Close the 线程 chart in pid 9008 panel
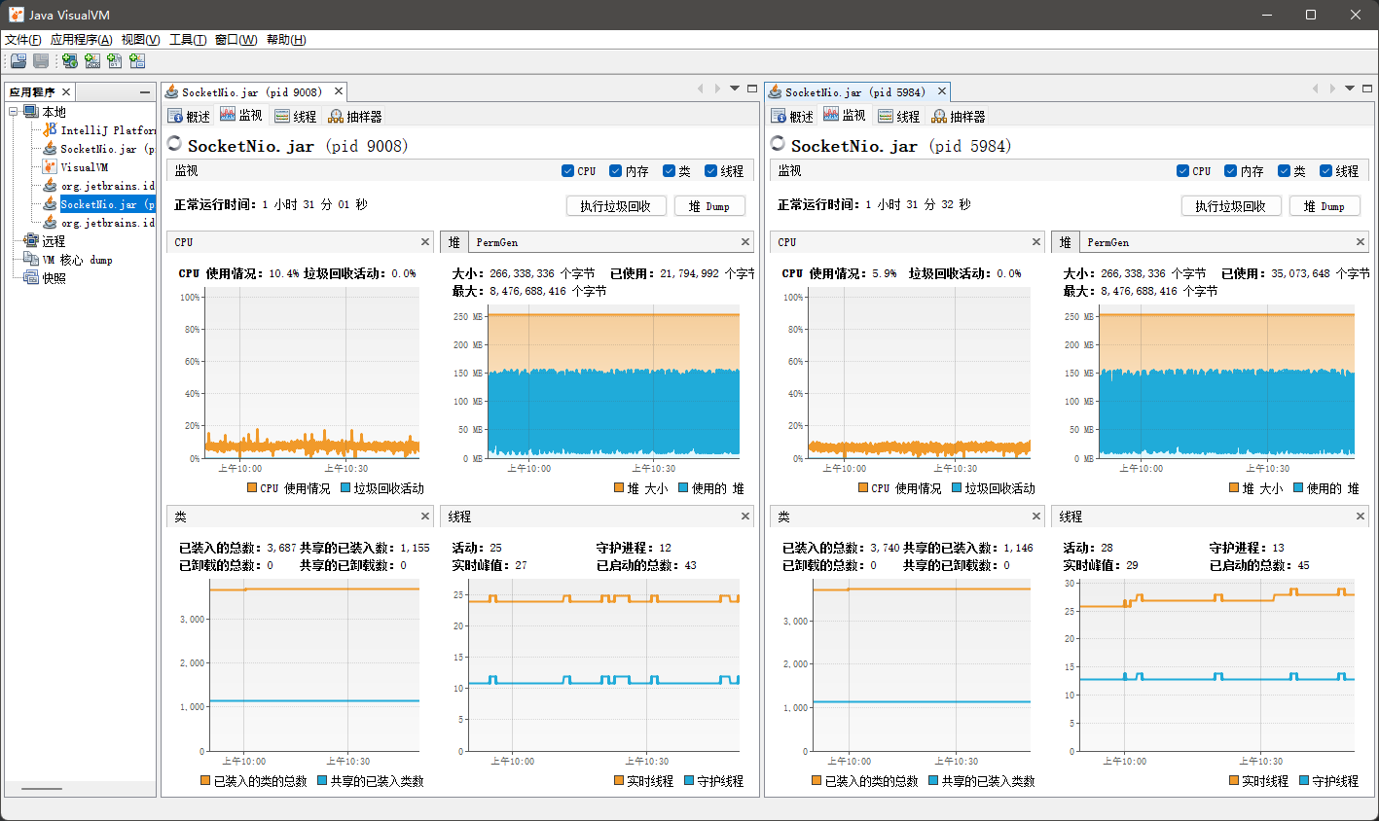1379x821 pixels. [745, 517]
